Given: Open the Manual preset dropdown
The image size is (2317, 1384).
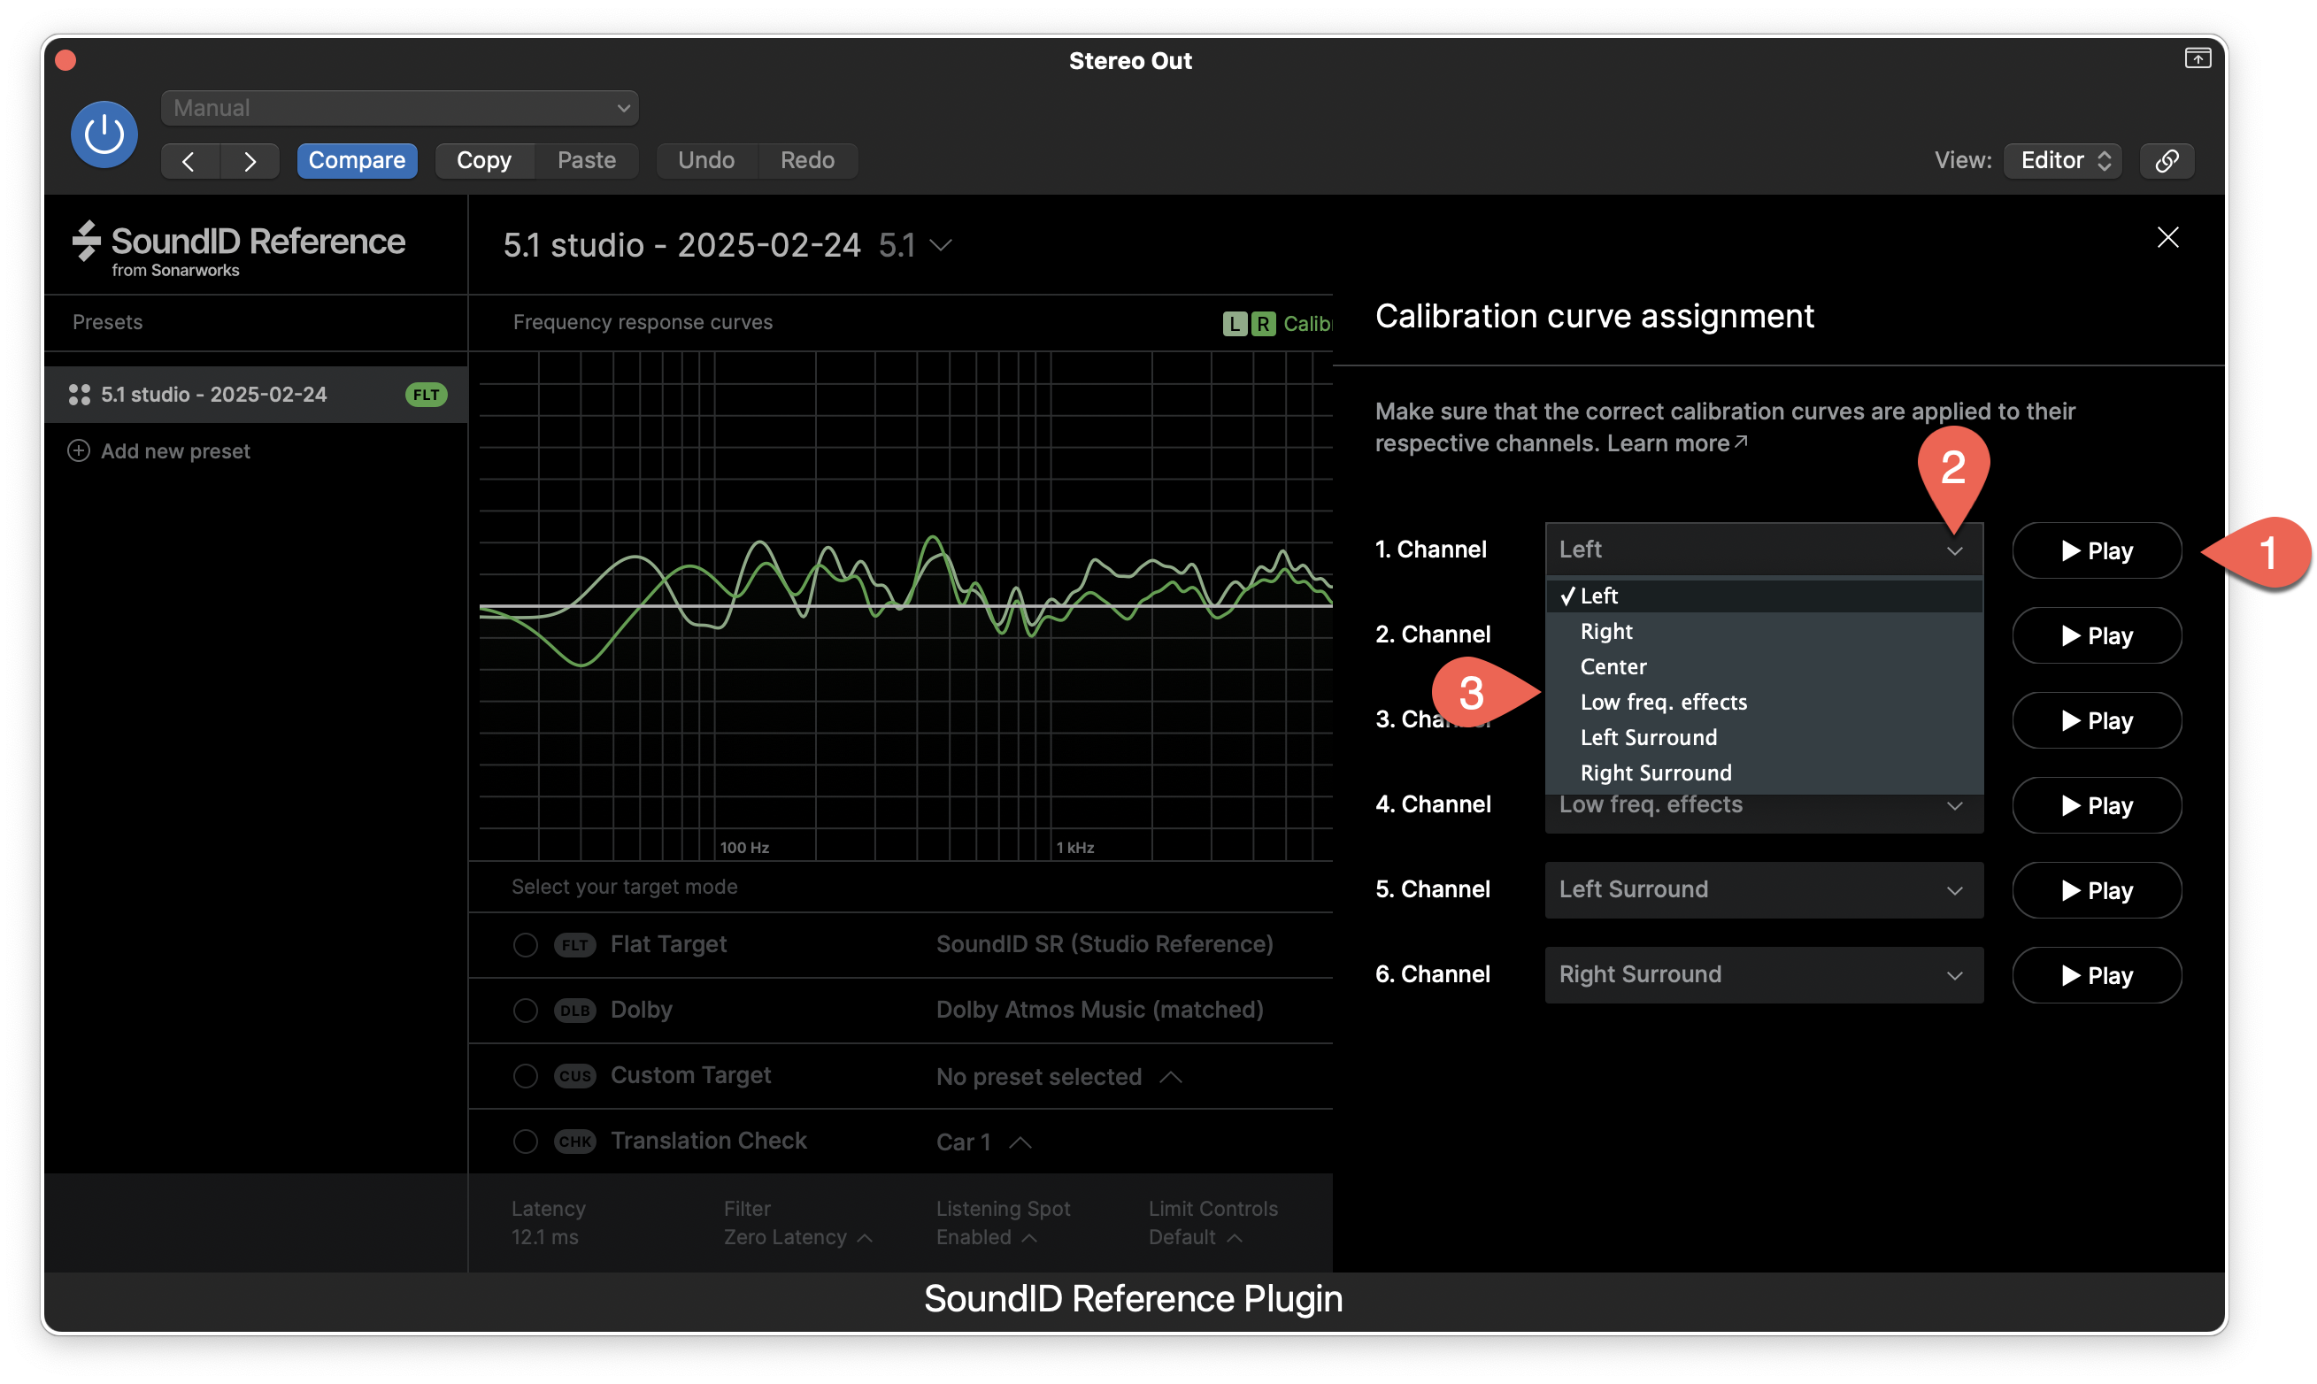Looking at the screenshot, I should pos(399,108).
